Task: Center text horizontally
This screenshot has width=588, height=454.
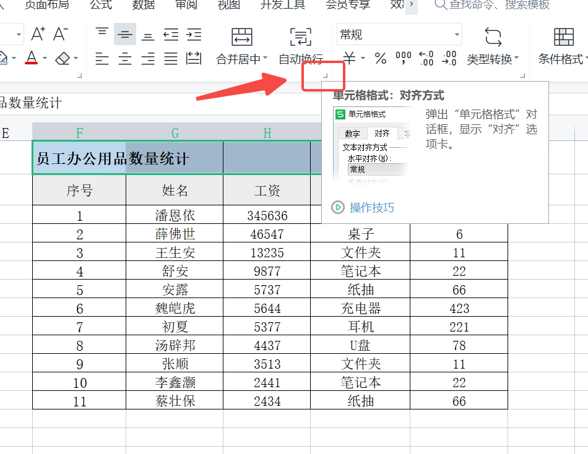Action: pos(125,59)
